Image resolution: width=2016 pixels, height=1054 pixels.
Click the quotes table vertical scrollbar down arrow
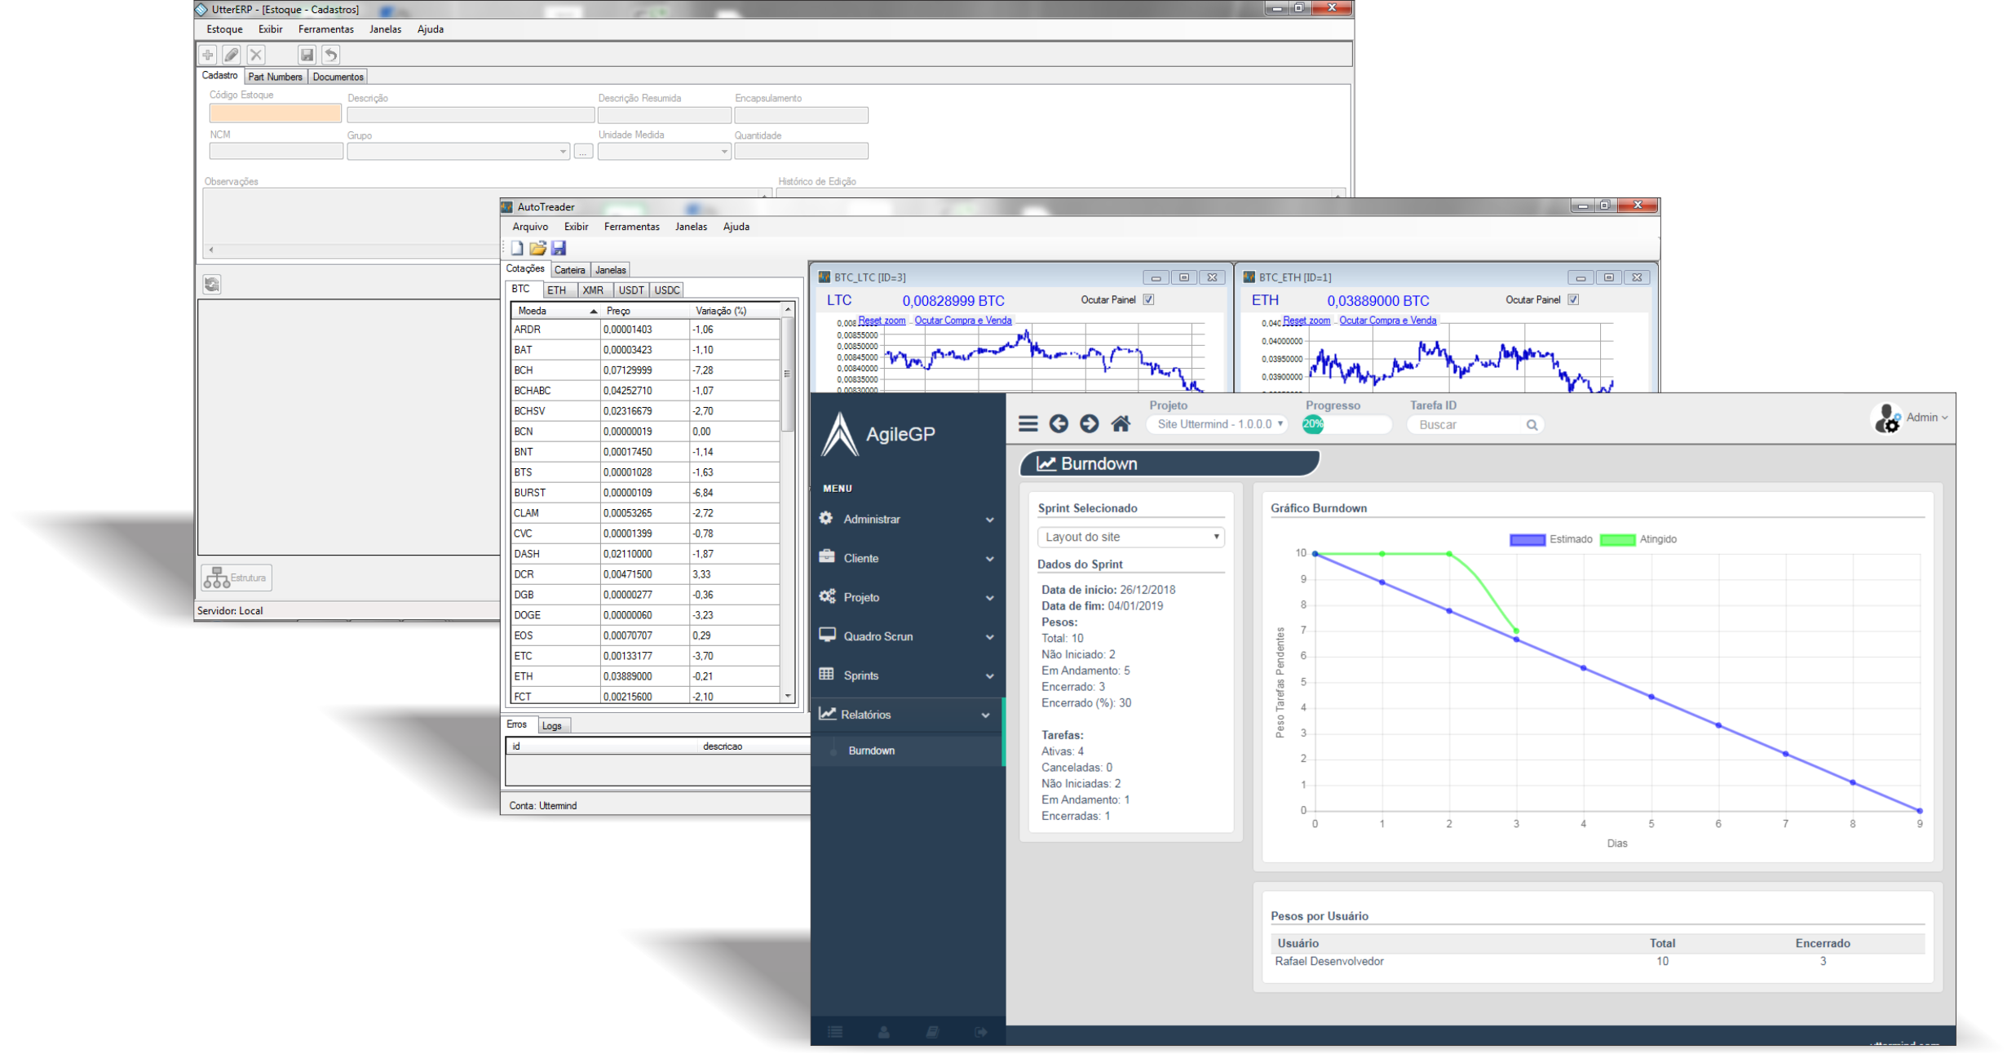click(788, 696)
